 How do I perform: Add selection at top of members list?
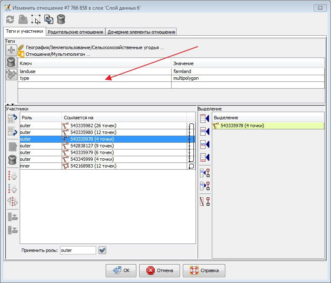tap(205, 118)
